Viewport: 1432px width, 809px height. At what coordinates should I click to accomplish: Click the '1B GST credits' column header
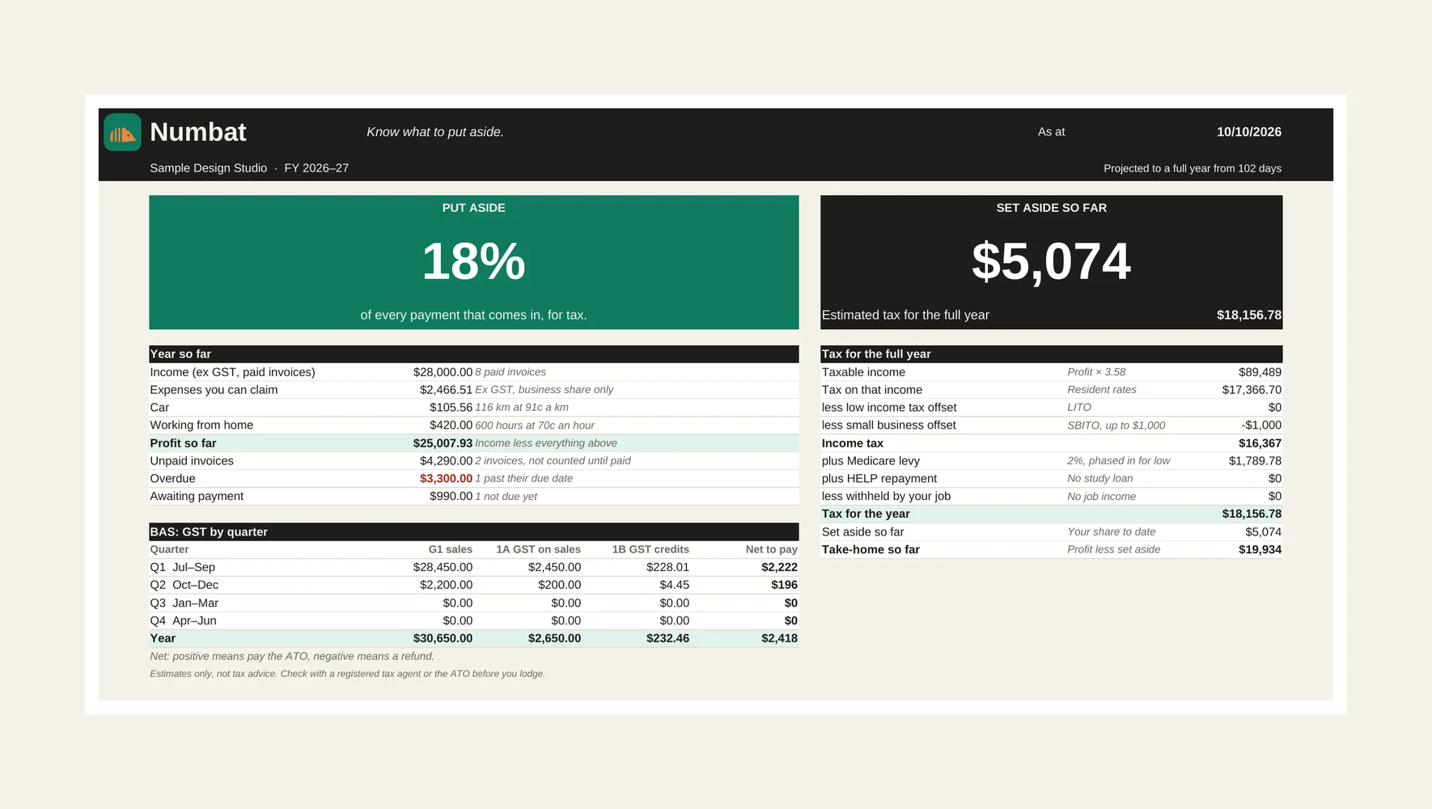point(650,549)
